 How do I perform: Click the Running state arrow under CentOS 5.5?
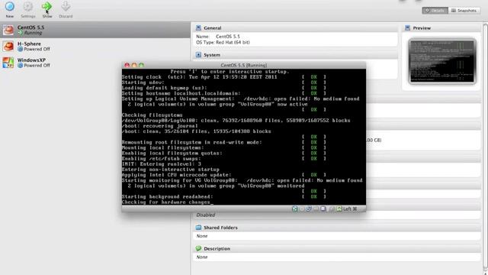21,33
